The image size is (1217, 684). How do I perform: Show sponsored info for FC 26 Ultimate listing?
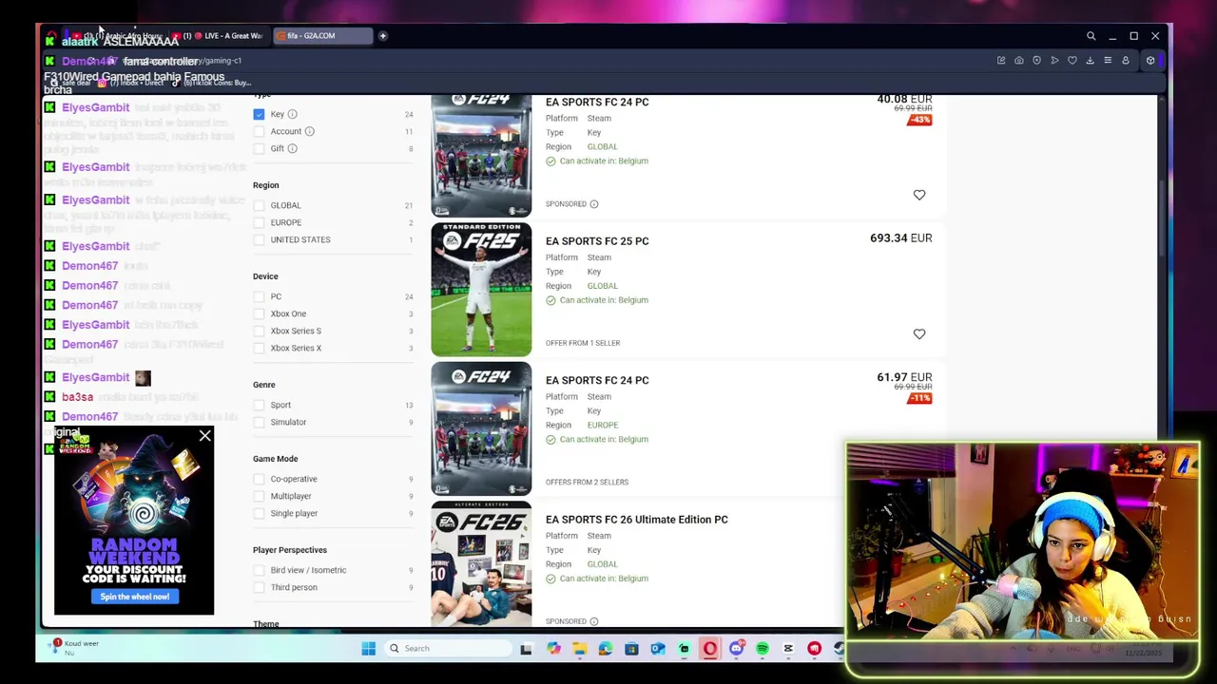point(593,621)
